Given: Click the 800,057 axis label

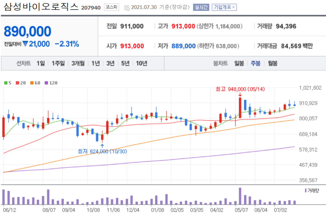Looking at the screenshot, I should [308, 119].
